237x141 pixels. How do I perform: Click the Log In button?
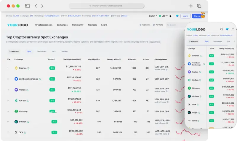185,16
